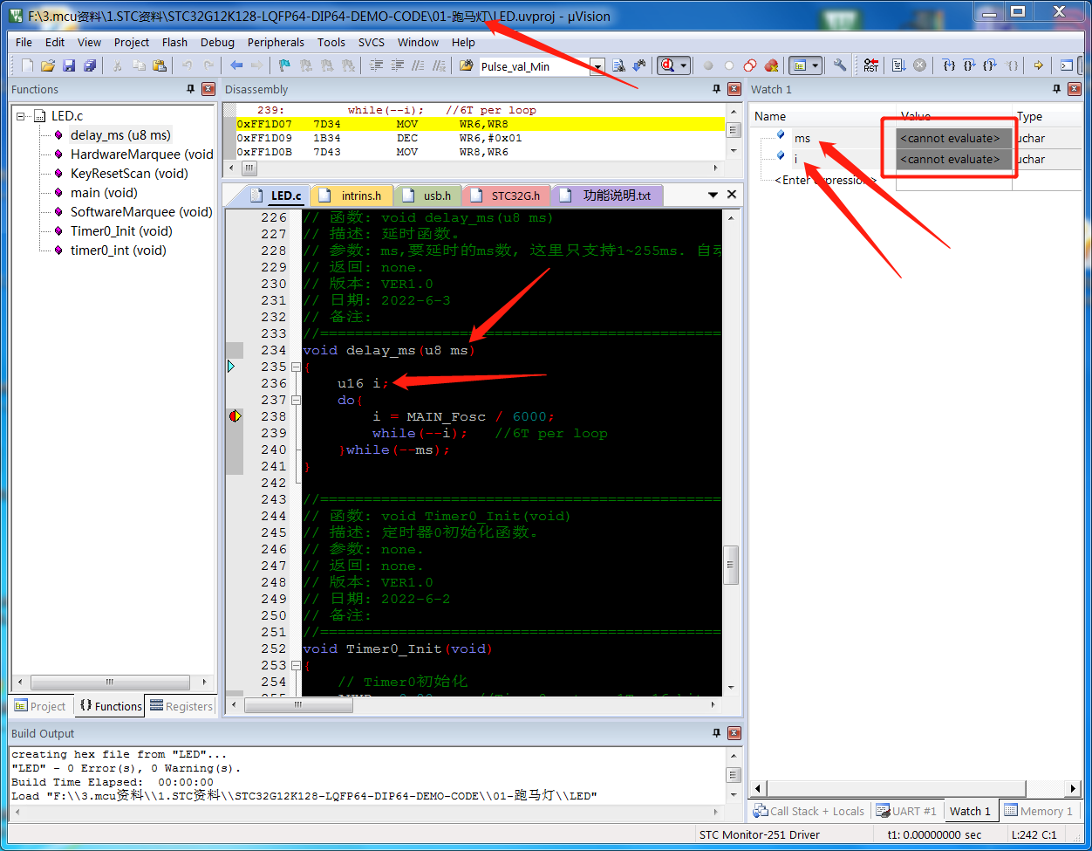
Task: Toggle the Command Window icon
Action: point(1067,65)
